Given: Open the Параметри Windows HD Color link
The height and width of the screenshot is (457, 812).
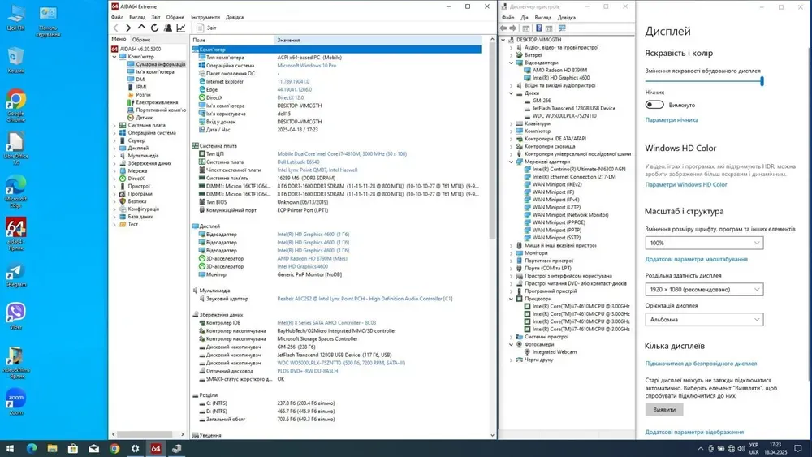Looking at the screenshot, I should click(686, 185).
